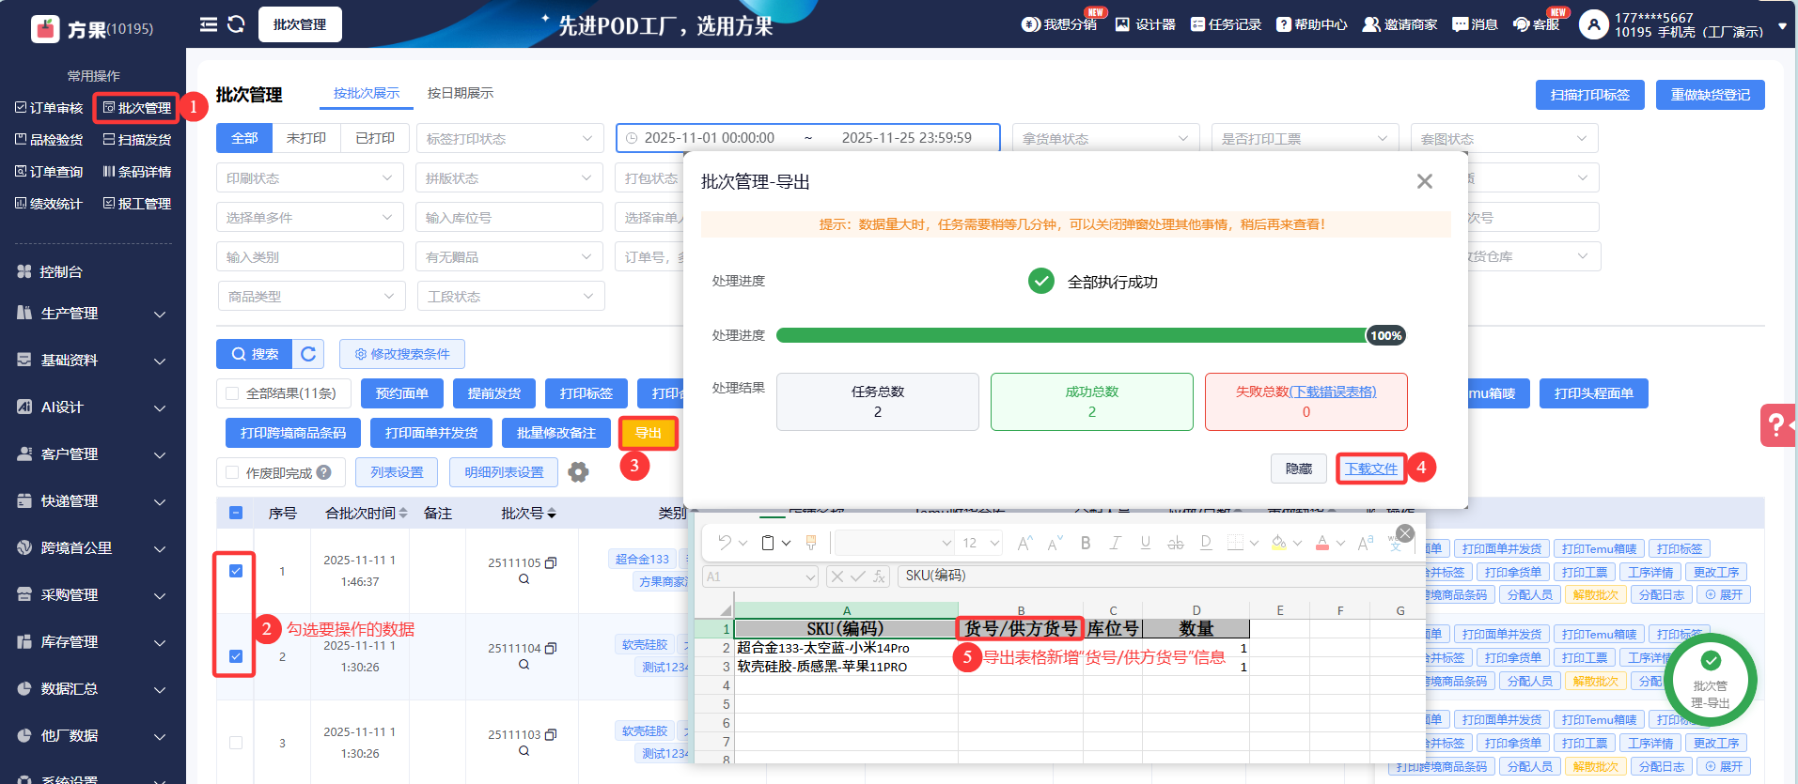Click the magnifier icon under batch 25111104
Screen dimensions: 1798x784
pyautogui.click(x=524, y=665)
